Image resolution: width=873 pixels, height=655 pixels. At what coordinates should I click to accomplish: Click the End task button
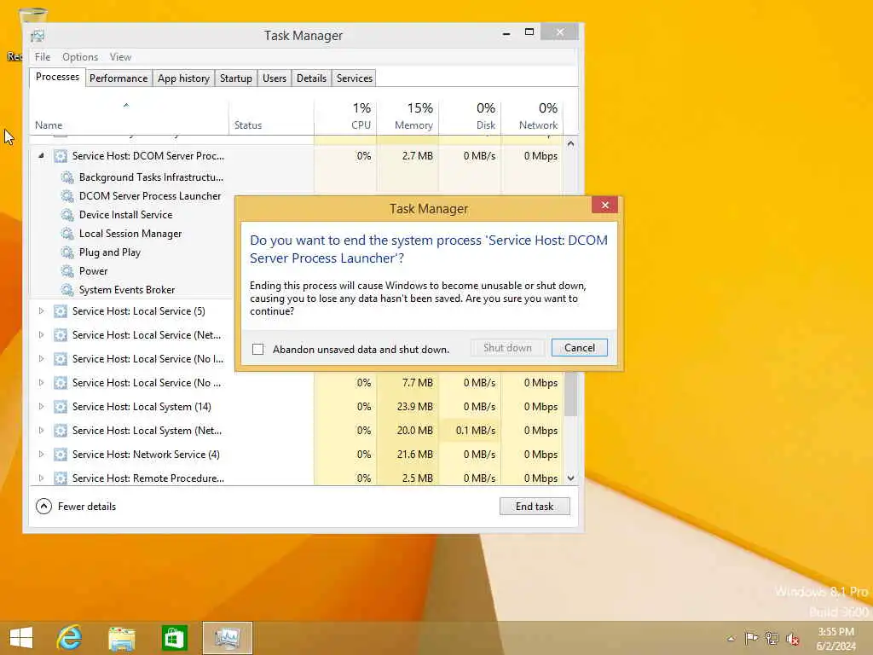click(535, 507)
